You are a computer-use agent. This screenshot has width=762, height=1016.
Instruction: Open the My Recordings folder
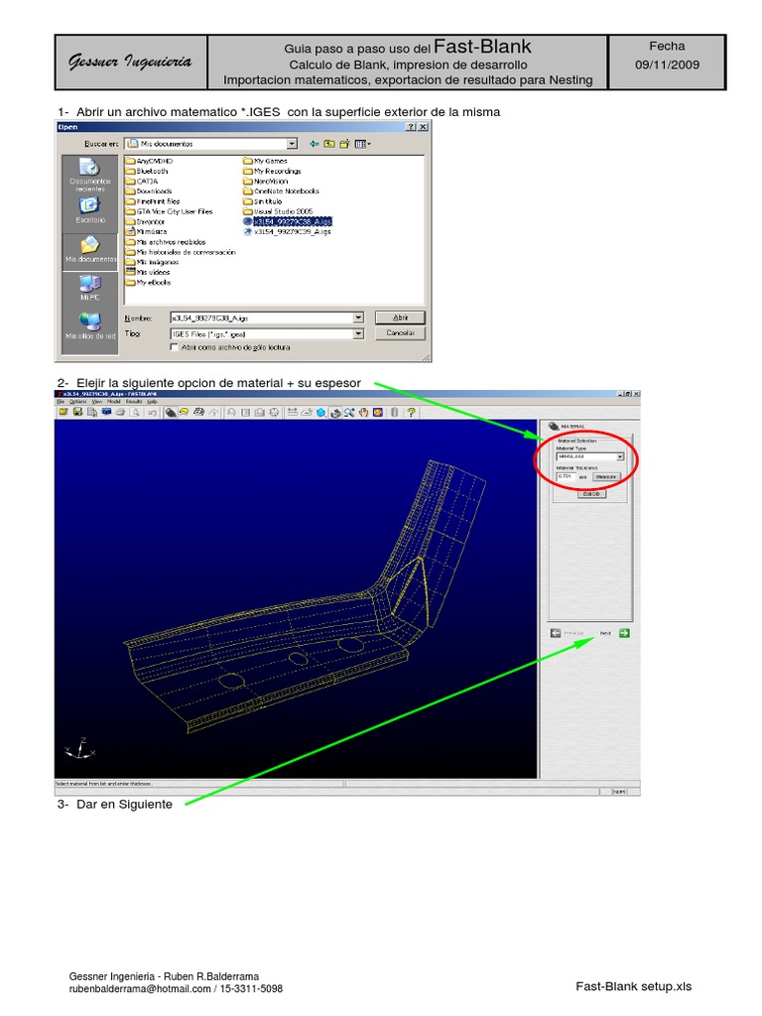[272, 171]
